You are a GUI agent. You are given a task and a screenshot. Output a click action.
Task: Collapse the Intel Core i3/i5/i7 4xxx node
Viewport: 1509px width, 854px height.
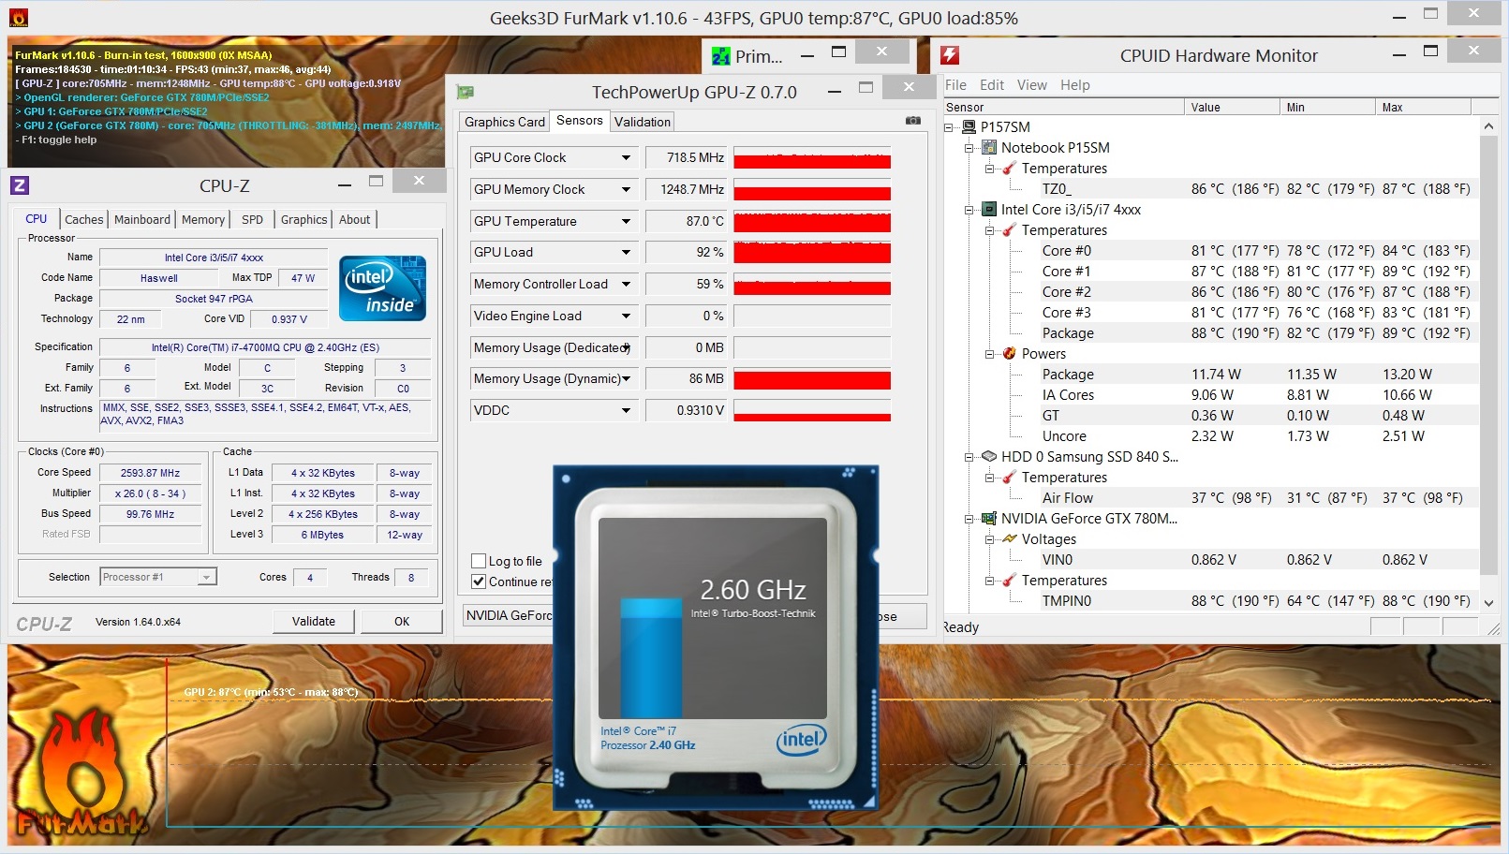(x=969, y=210)
